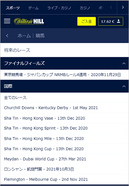Image resolution: width=129 pixels, height=186 pixels.
Task: Open the 競馬 breadcrumb link
Action: click(x=40, y=36)
